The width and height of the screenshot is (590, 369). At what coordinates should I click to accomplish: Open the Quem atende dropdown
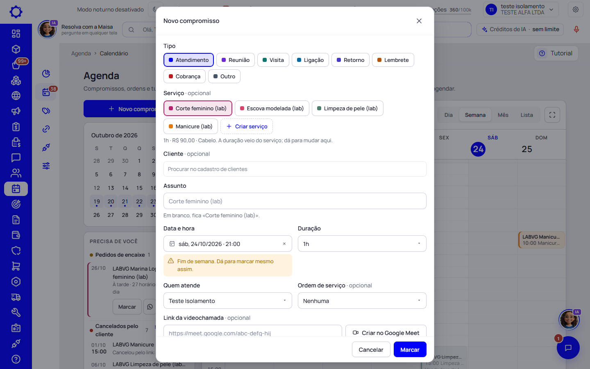[x=228, y=301]
